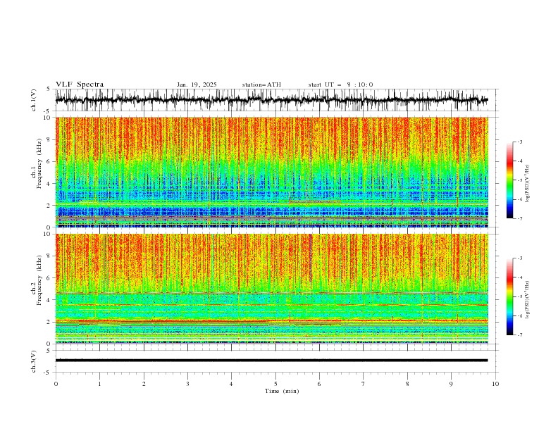Click the ch.2 PSD color bar

pyautogui.click(x=510, y=296)
